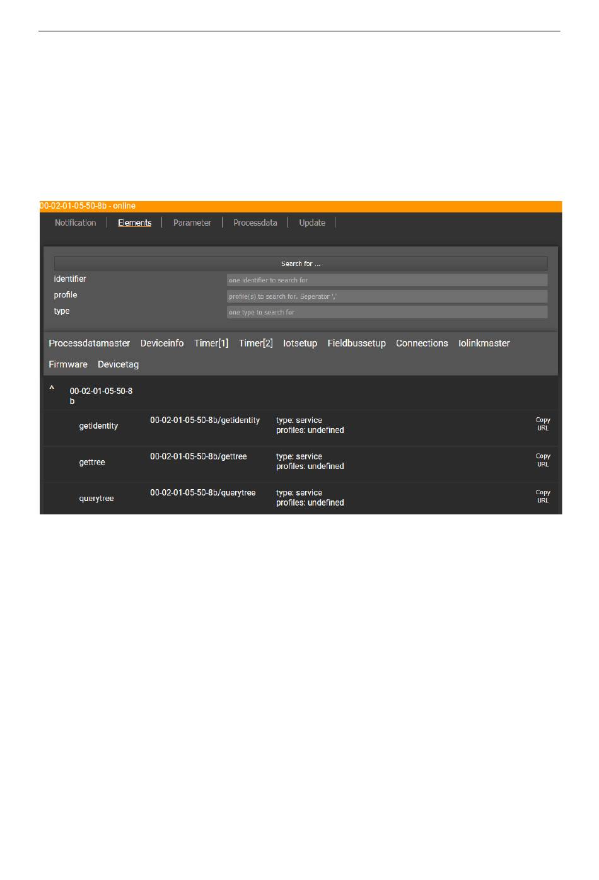Select the Timer[1] shortcut
This screenshot has height=880, width=599.
coord(211,343)
